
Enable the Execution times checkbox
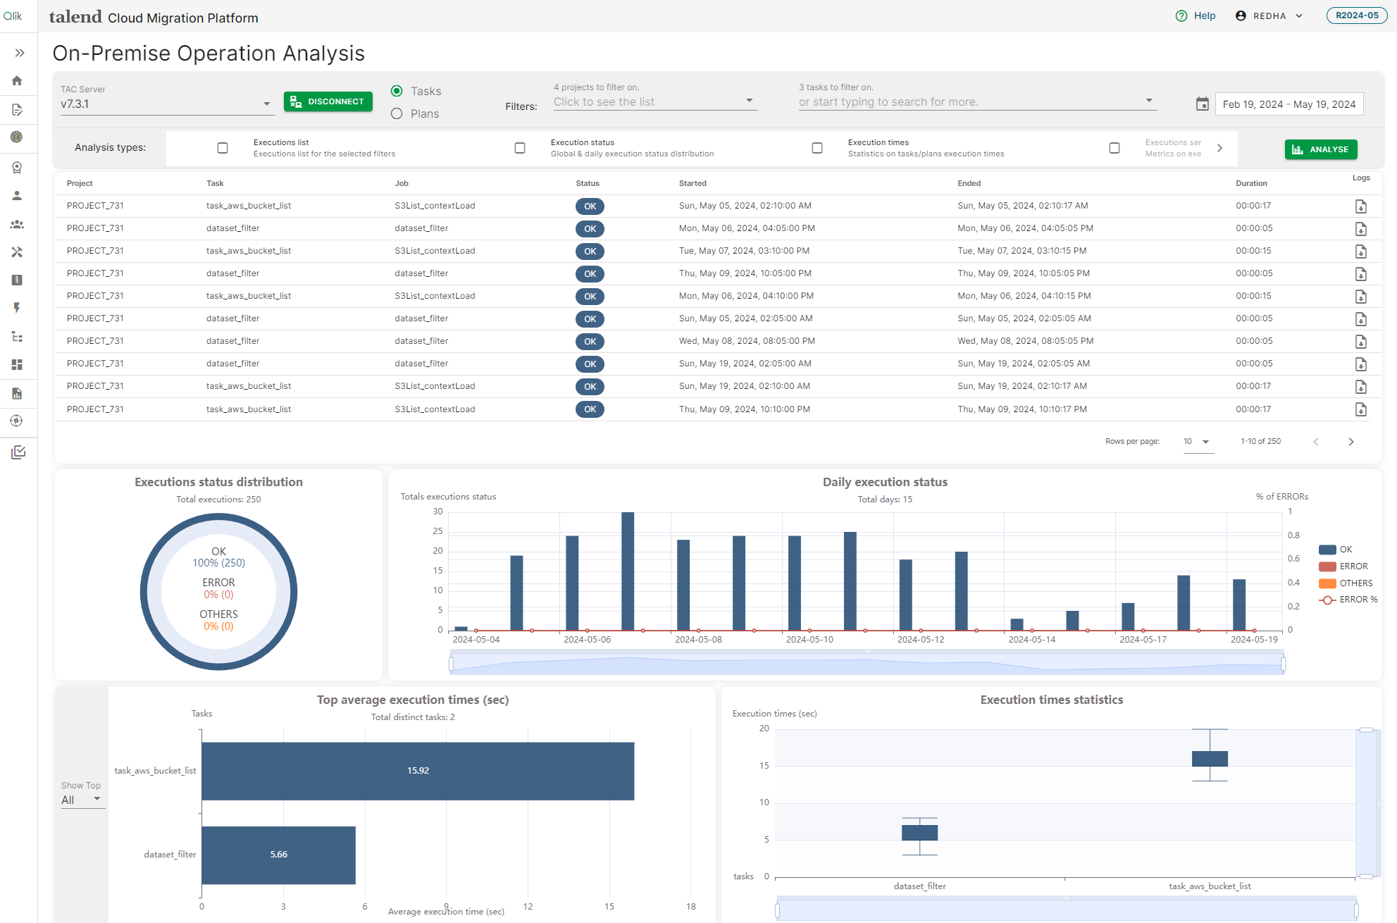pyautogui.click(x=817, y=147)
